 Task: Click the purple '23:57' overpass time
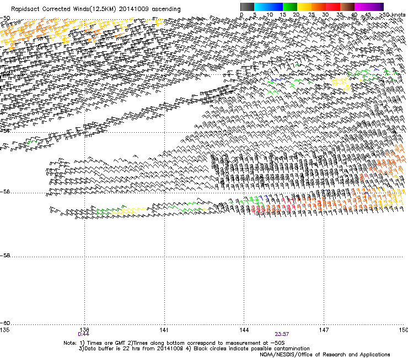(x=282, y=334)
